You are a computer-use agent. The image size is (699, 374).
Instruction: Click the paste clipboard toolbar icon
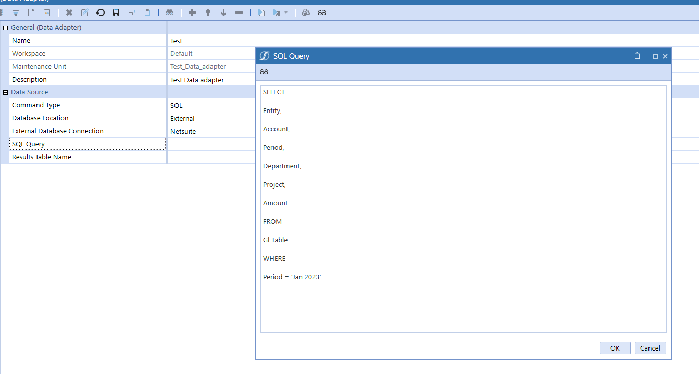pyautogui.click(x=147, y=13)
